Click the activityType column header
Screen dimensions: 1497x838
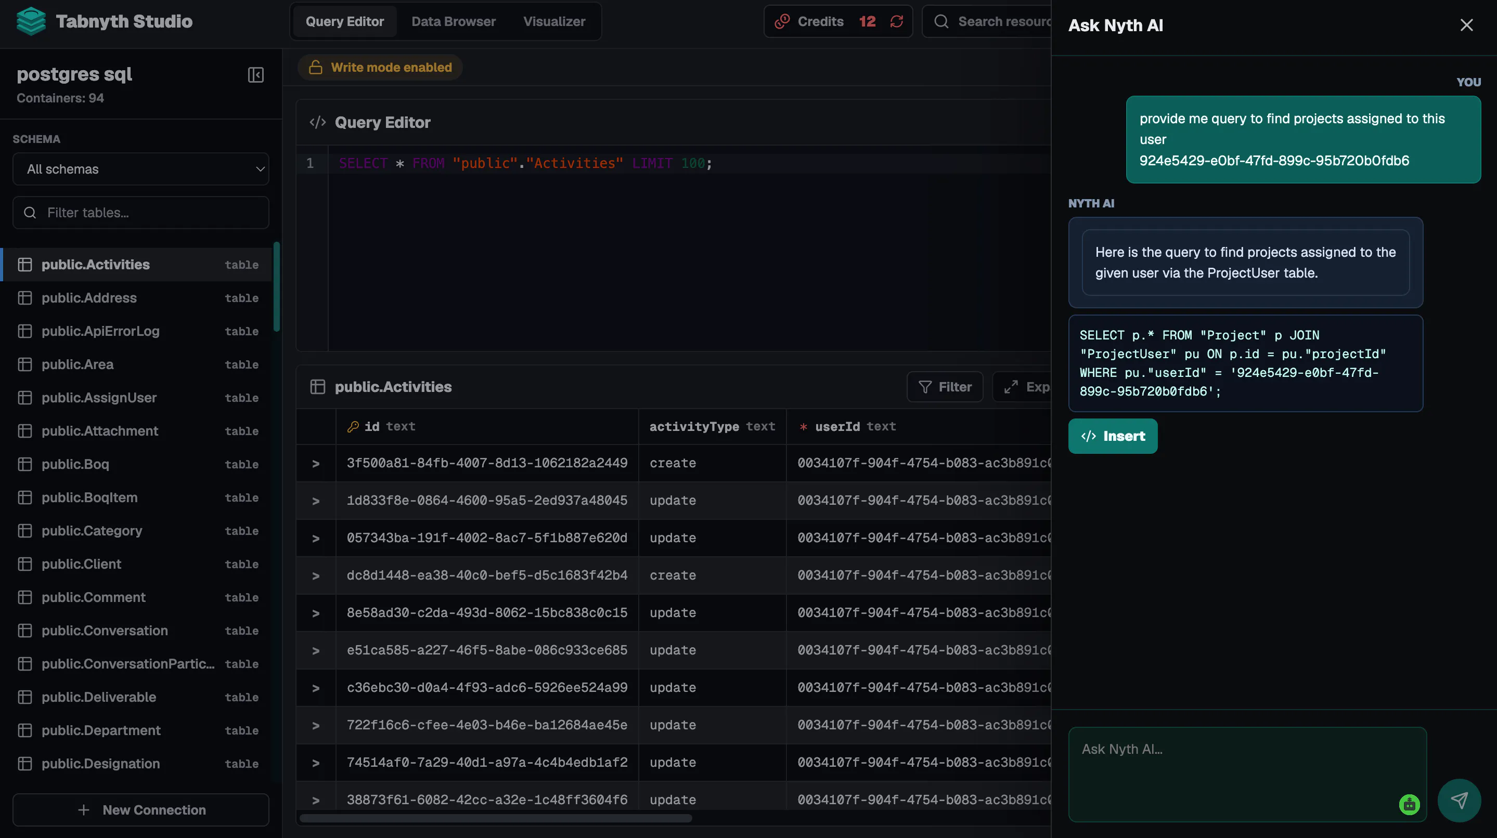point(712,427)
